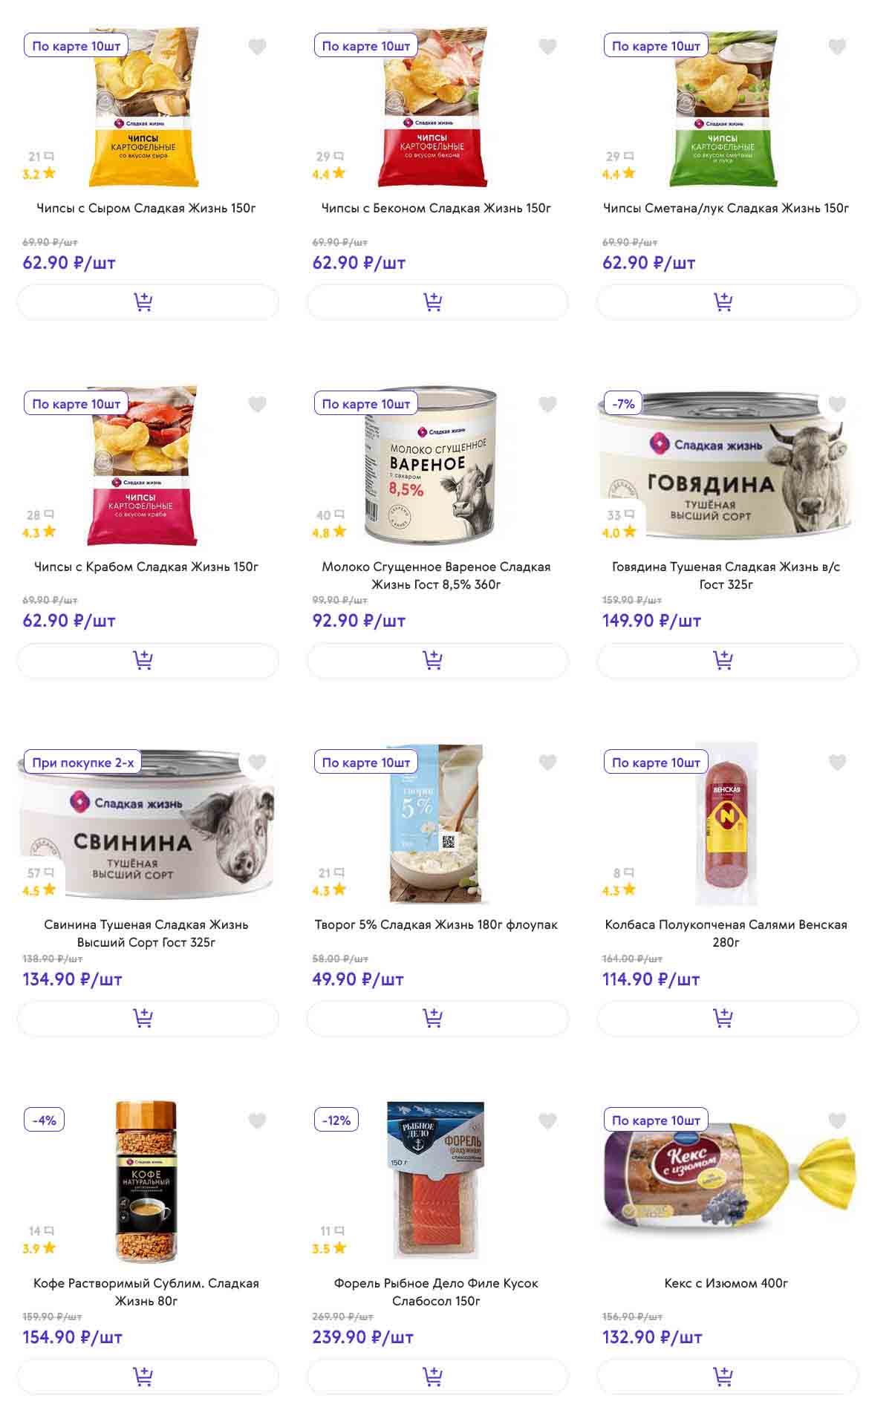Add Кофе Растворимый to cart

(x=148, y=1377)
